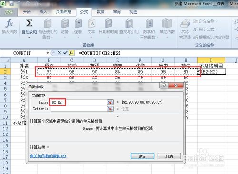Click header cell 不及格科目 in I1

pyautogui.click(x=211, y=66)
